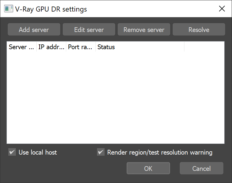This screenshot has height=183, width=232.
Task: Sort by Server name column header
Action: click(x=22, y=47)
